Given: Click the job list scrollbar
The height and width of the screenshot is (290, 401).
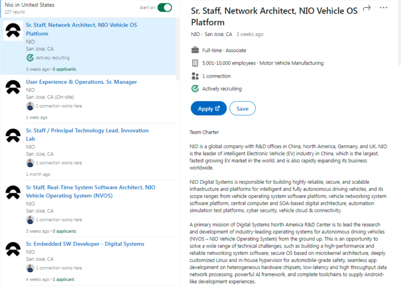Looking at the screenshot, I should tap(177, 49).
